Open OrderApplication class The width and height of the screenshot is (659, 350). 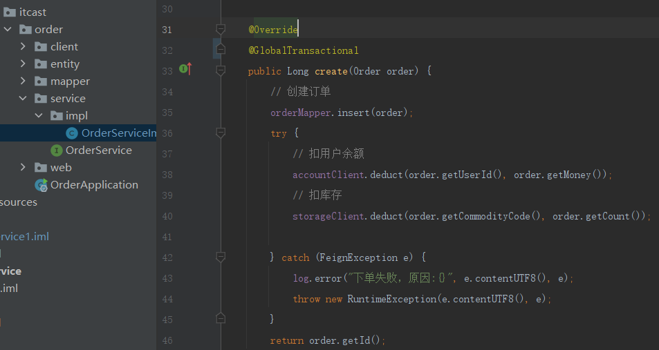(x=94, y=184)
